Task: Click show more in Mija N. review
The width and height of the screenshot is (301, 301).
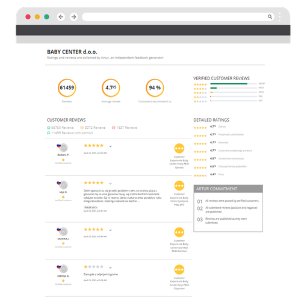Action: pos(91,208)
